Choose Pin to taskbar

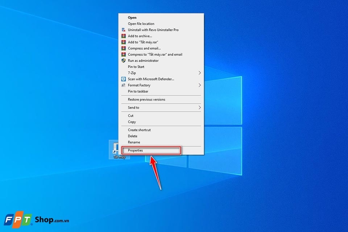(161, 91)
